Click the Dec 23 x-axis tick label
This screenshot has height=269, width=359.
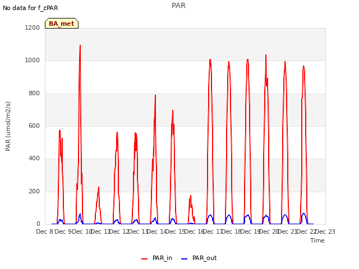[325, 231]
